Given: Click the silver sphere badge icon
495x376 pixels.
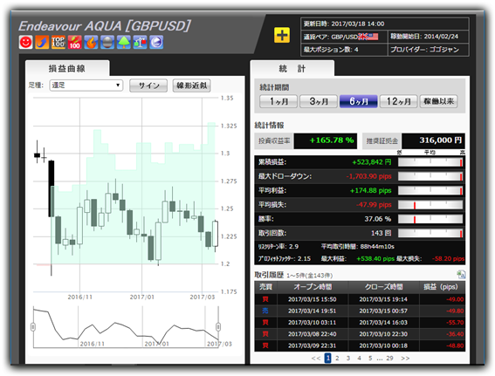Looking at the screenshot, I should pos(107,42).
